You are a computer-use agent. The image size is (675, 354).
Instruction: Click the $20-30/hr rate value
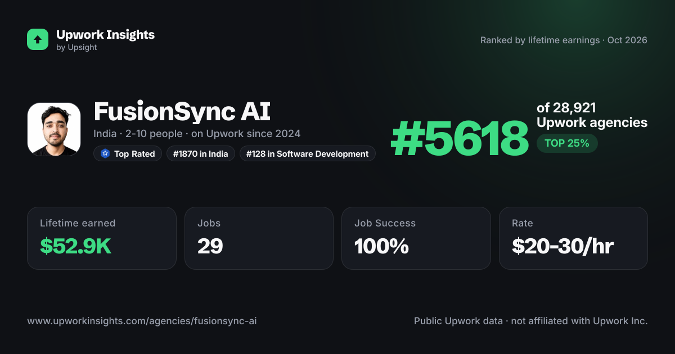pos(562,246)
